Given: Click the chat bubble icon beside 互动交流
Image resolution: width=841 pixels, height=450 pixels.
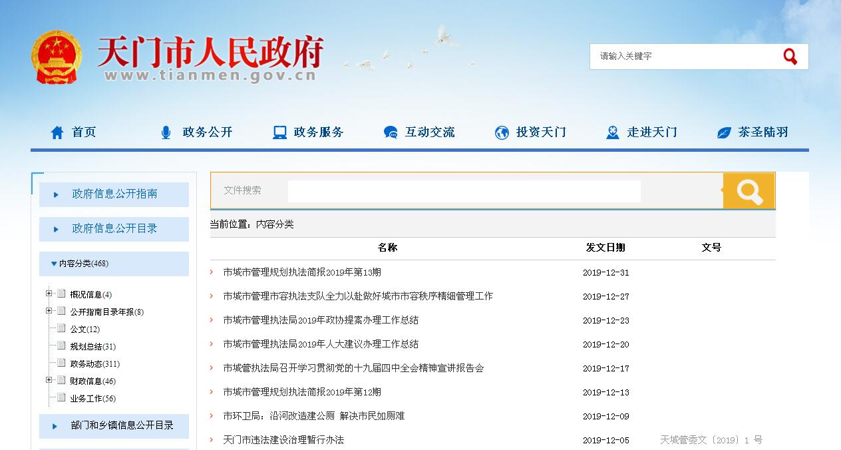Looking at the screenshot, I should click(391, 132).
